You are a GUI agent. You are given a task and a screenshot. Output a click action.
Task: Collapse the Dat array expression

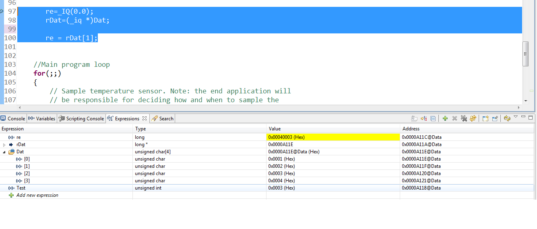(4, 152)
